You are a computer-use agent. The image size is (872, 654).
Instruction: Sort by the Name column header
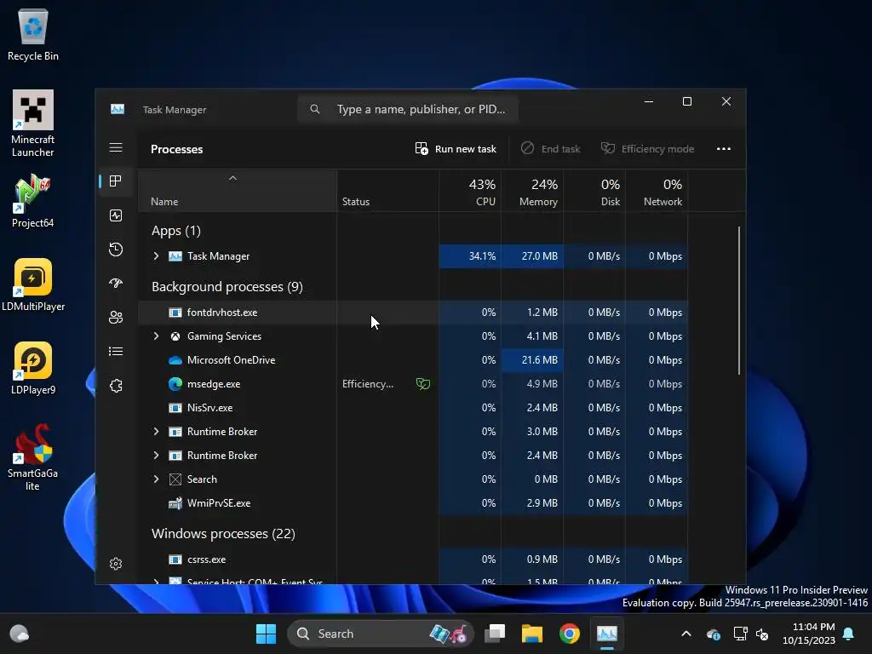click(x=237, y=192)
